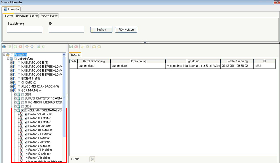The height and width of the screenshot is (163, 280).
Task: Click into the Bezeichnung input field
Action: click(x=25, y=30)
